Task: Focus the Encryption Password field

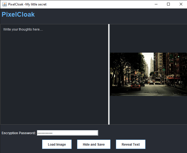Action: point(67,133)
